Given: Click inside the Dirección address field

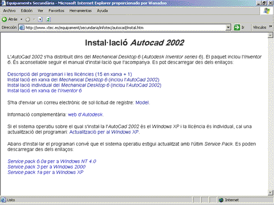Looking at the screenshot, I should click(125, 28).
